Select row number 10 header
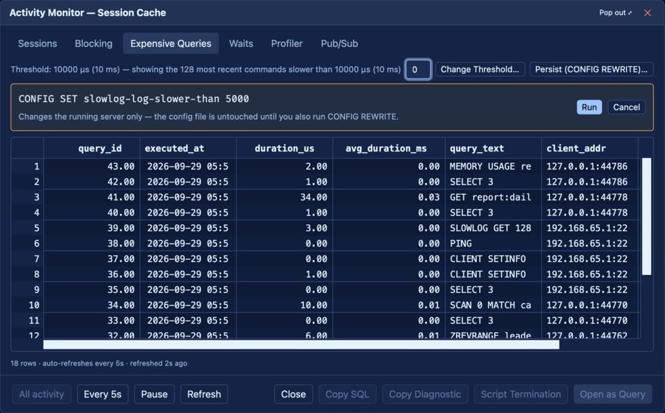 [x=27, y=305]
